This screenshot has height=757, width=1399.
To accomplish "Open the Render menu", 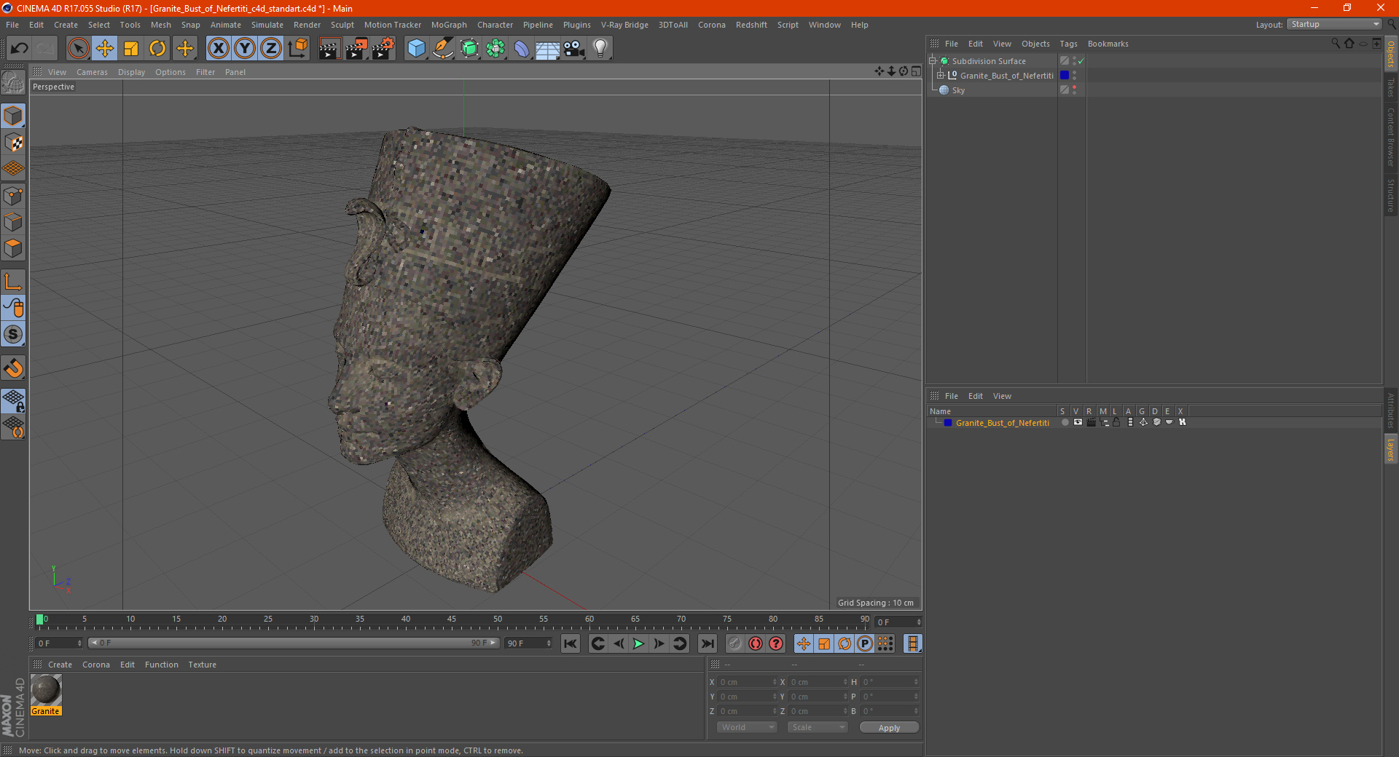I will 307,25.
